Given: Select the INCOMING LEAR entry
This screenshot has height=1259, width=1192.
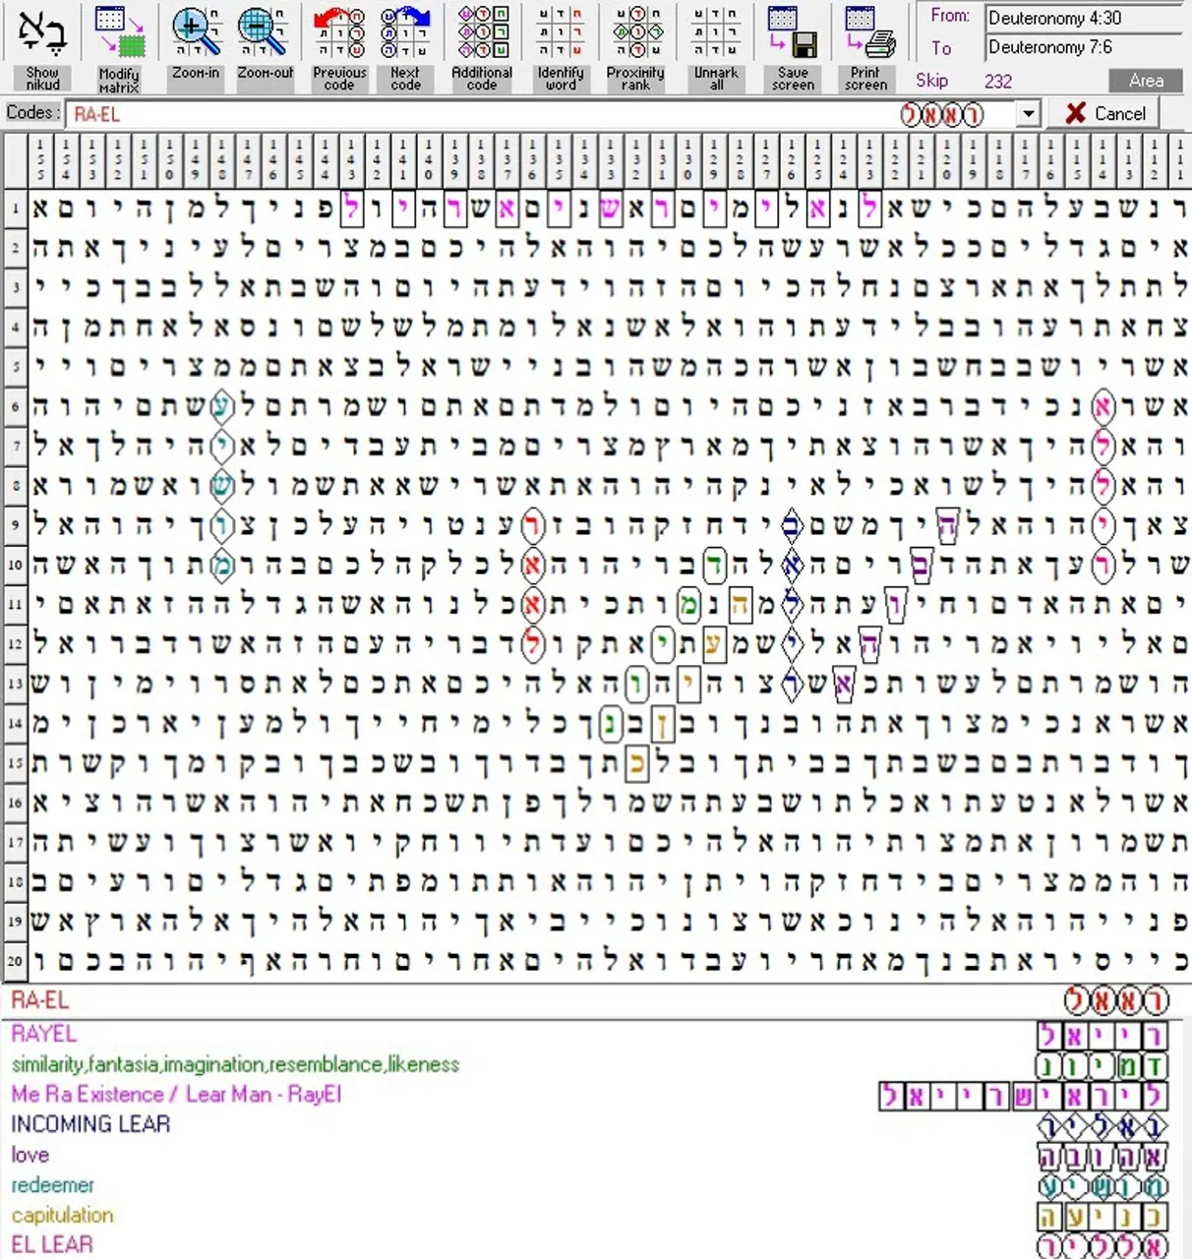Looking at the screenshot, I should (90, 1124).
